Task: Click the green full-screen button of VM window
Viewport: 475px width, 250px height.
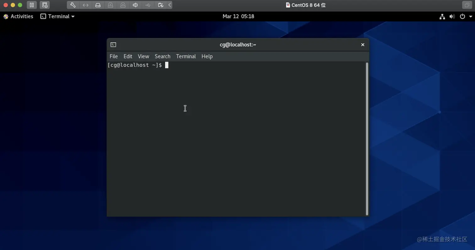Action: (x=20, y=5)
